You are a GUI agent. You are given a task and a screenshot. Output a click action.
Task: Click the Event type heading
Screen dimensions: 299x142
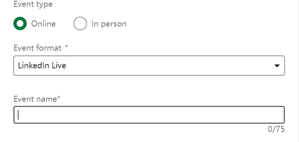point(33,4)
